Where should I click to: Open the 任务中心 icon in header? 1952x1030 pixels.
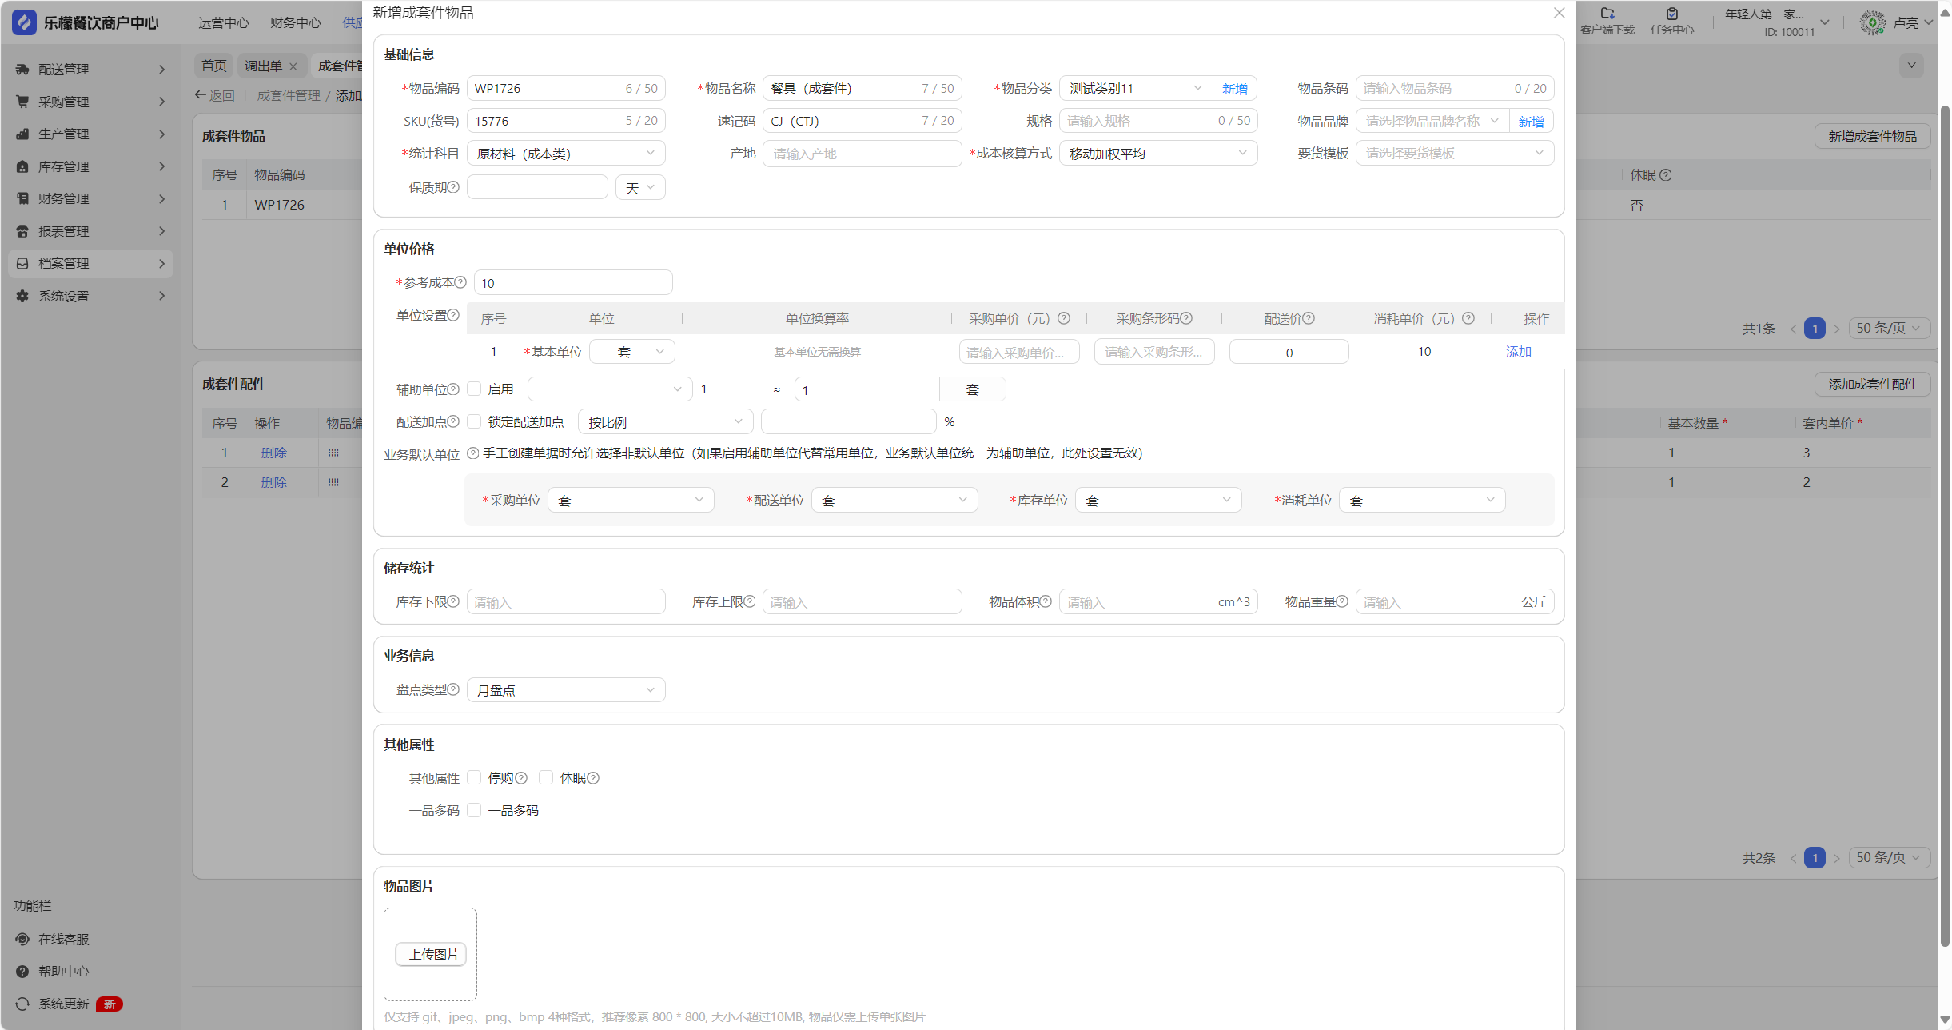[x=1671, y=14]
